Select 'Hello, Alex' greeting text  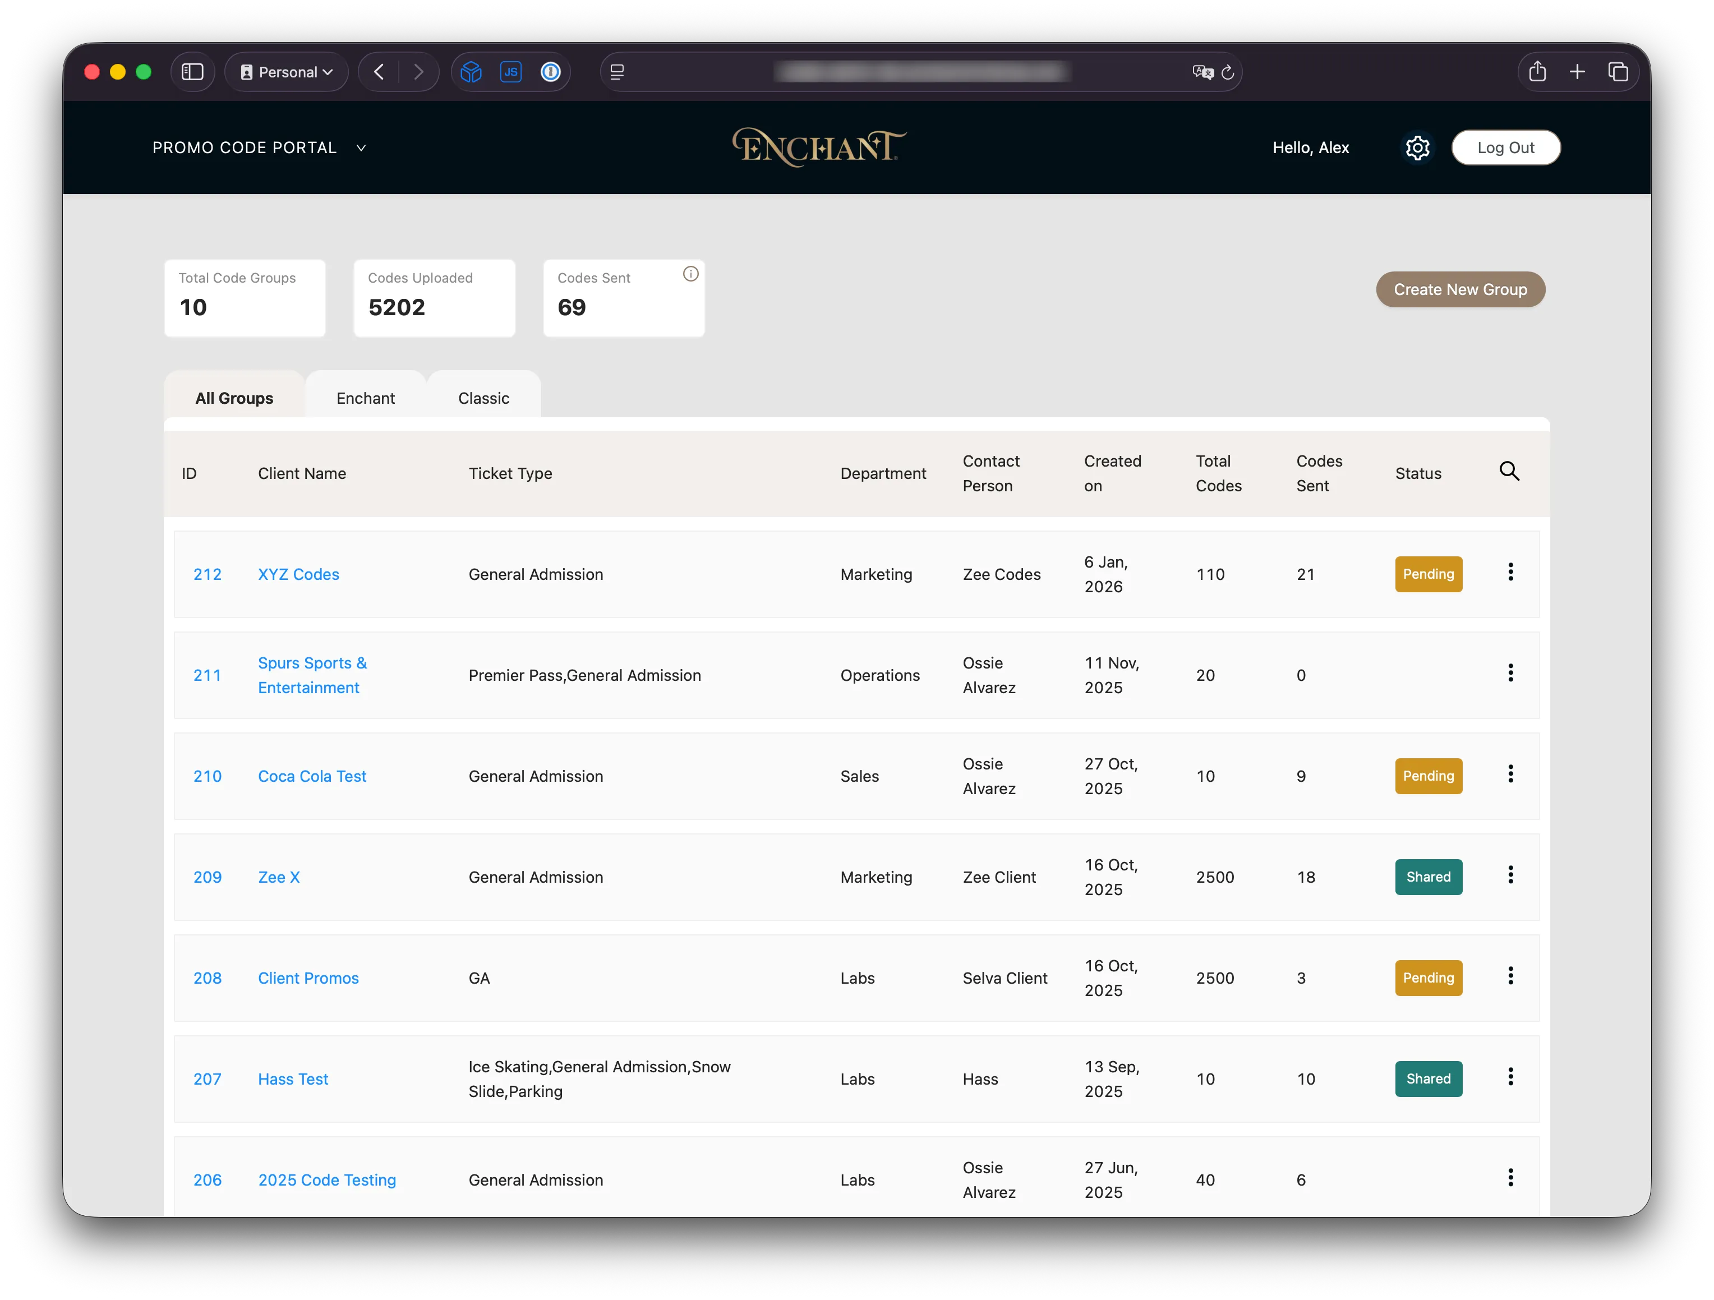pos(1310,147)
